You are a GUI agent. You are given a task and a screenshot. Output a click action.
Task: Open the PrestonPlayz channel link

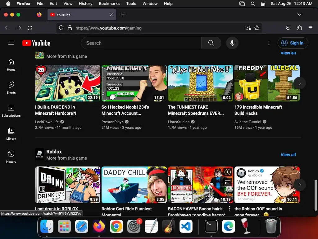click(112, 122)
